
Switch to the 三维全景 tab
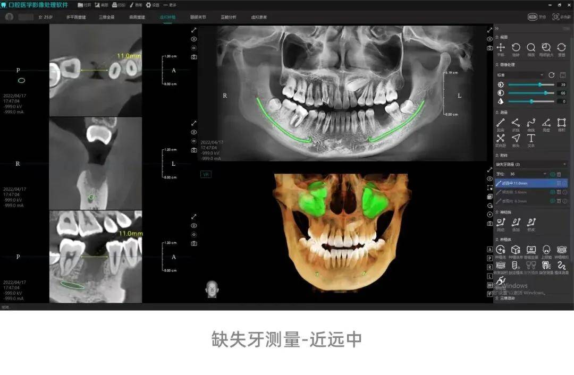coord(107,17)
